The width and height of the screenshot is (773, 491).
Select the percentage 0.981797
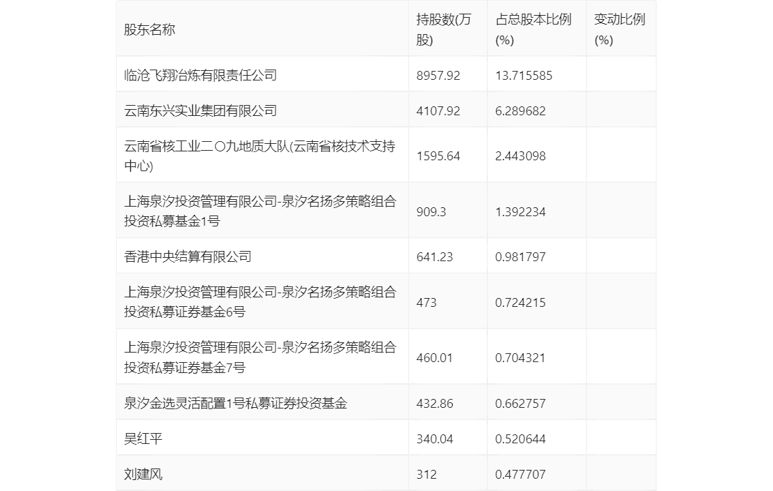520,257
